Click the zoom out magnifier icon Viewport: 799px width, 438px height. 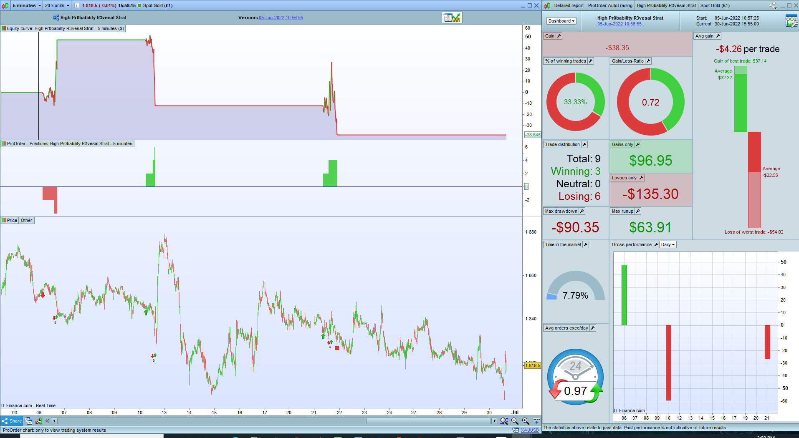point(515,421)
